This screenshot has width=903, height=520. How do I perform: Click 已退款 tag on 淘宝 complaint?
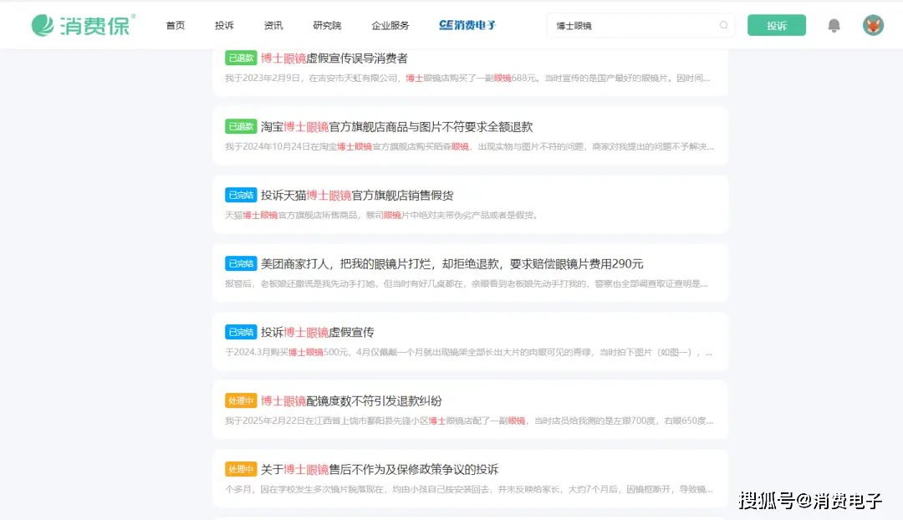click(241, 127)
